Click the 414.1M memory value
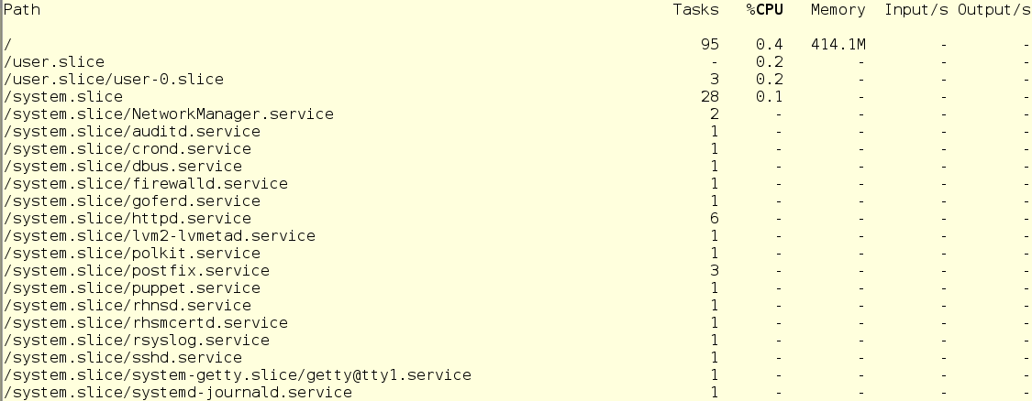The height and width of the screenshot is (401, 1032). [838, 45]
